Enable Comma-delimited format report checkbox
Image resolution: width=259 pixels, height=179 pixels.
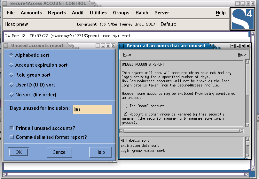point(12,137)
